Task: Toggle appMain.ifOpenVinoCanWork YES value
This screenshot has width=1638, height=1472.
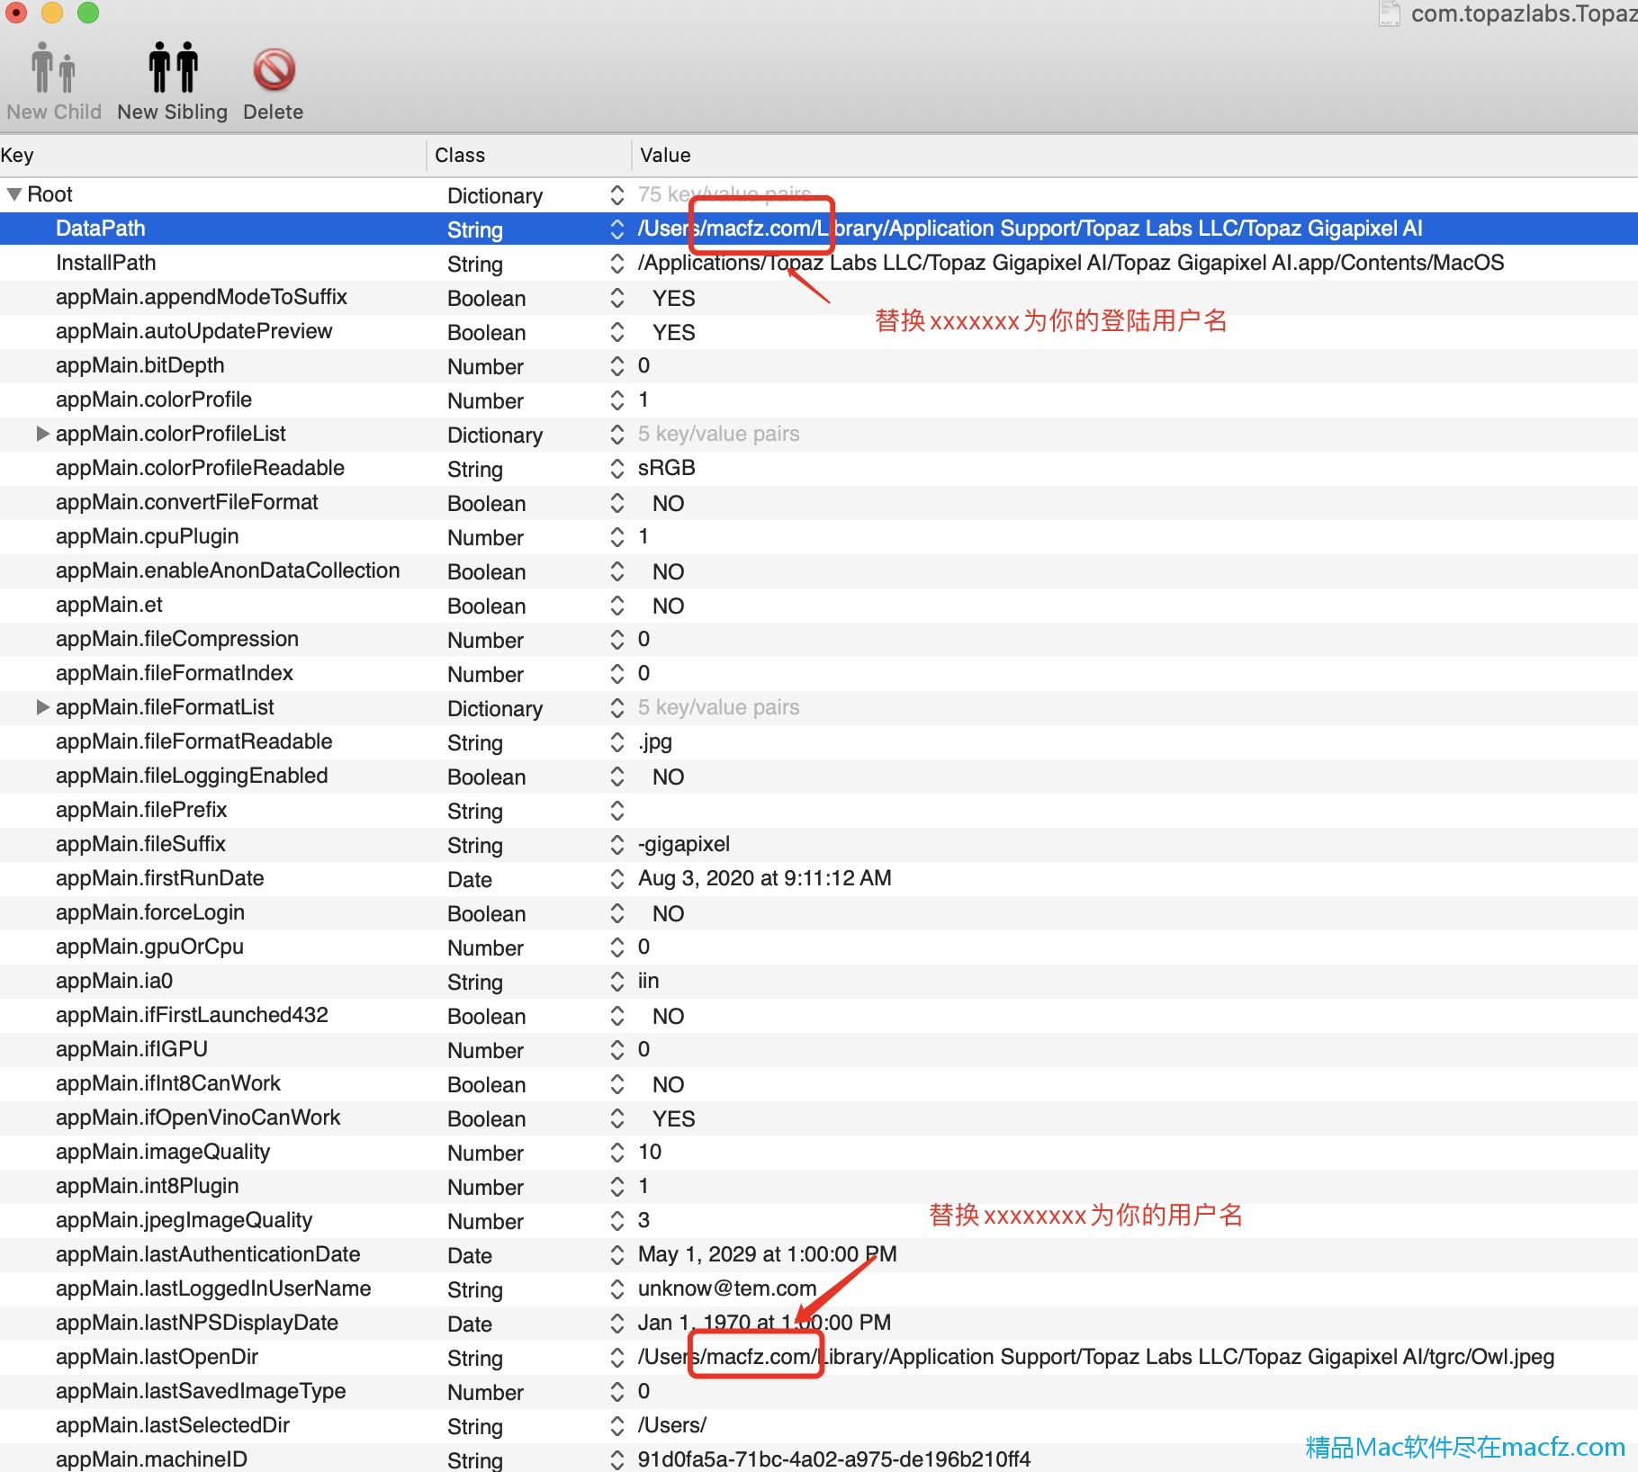Action: coord(673,1118)
